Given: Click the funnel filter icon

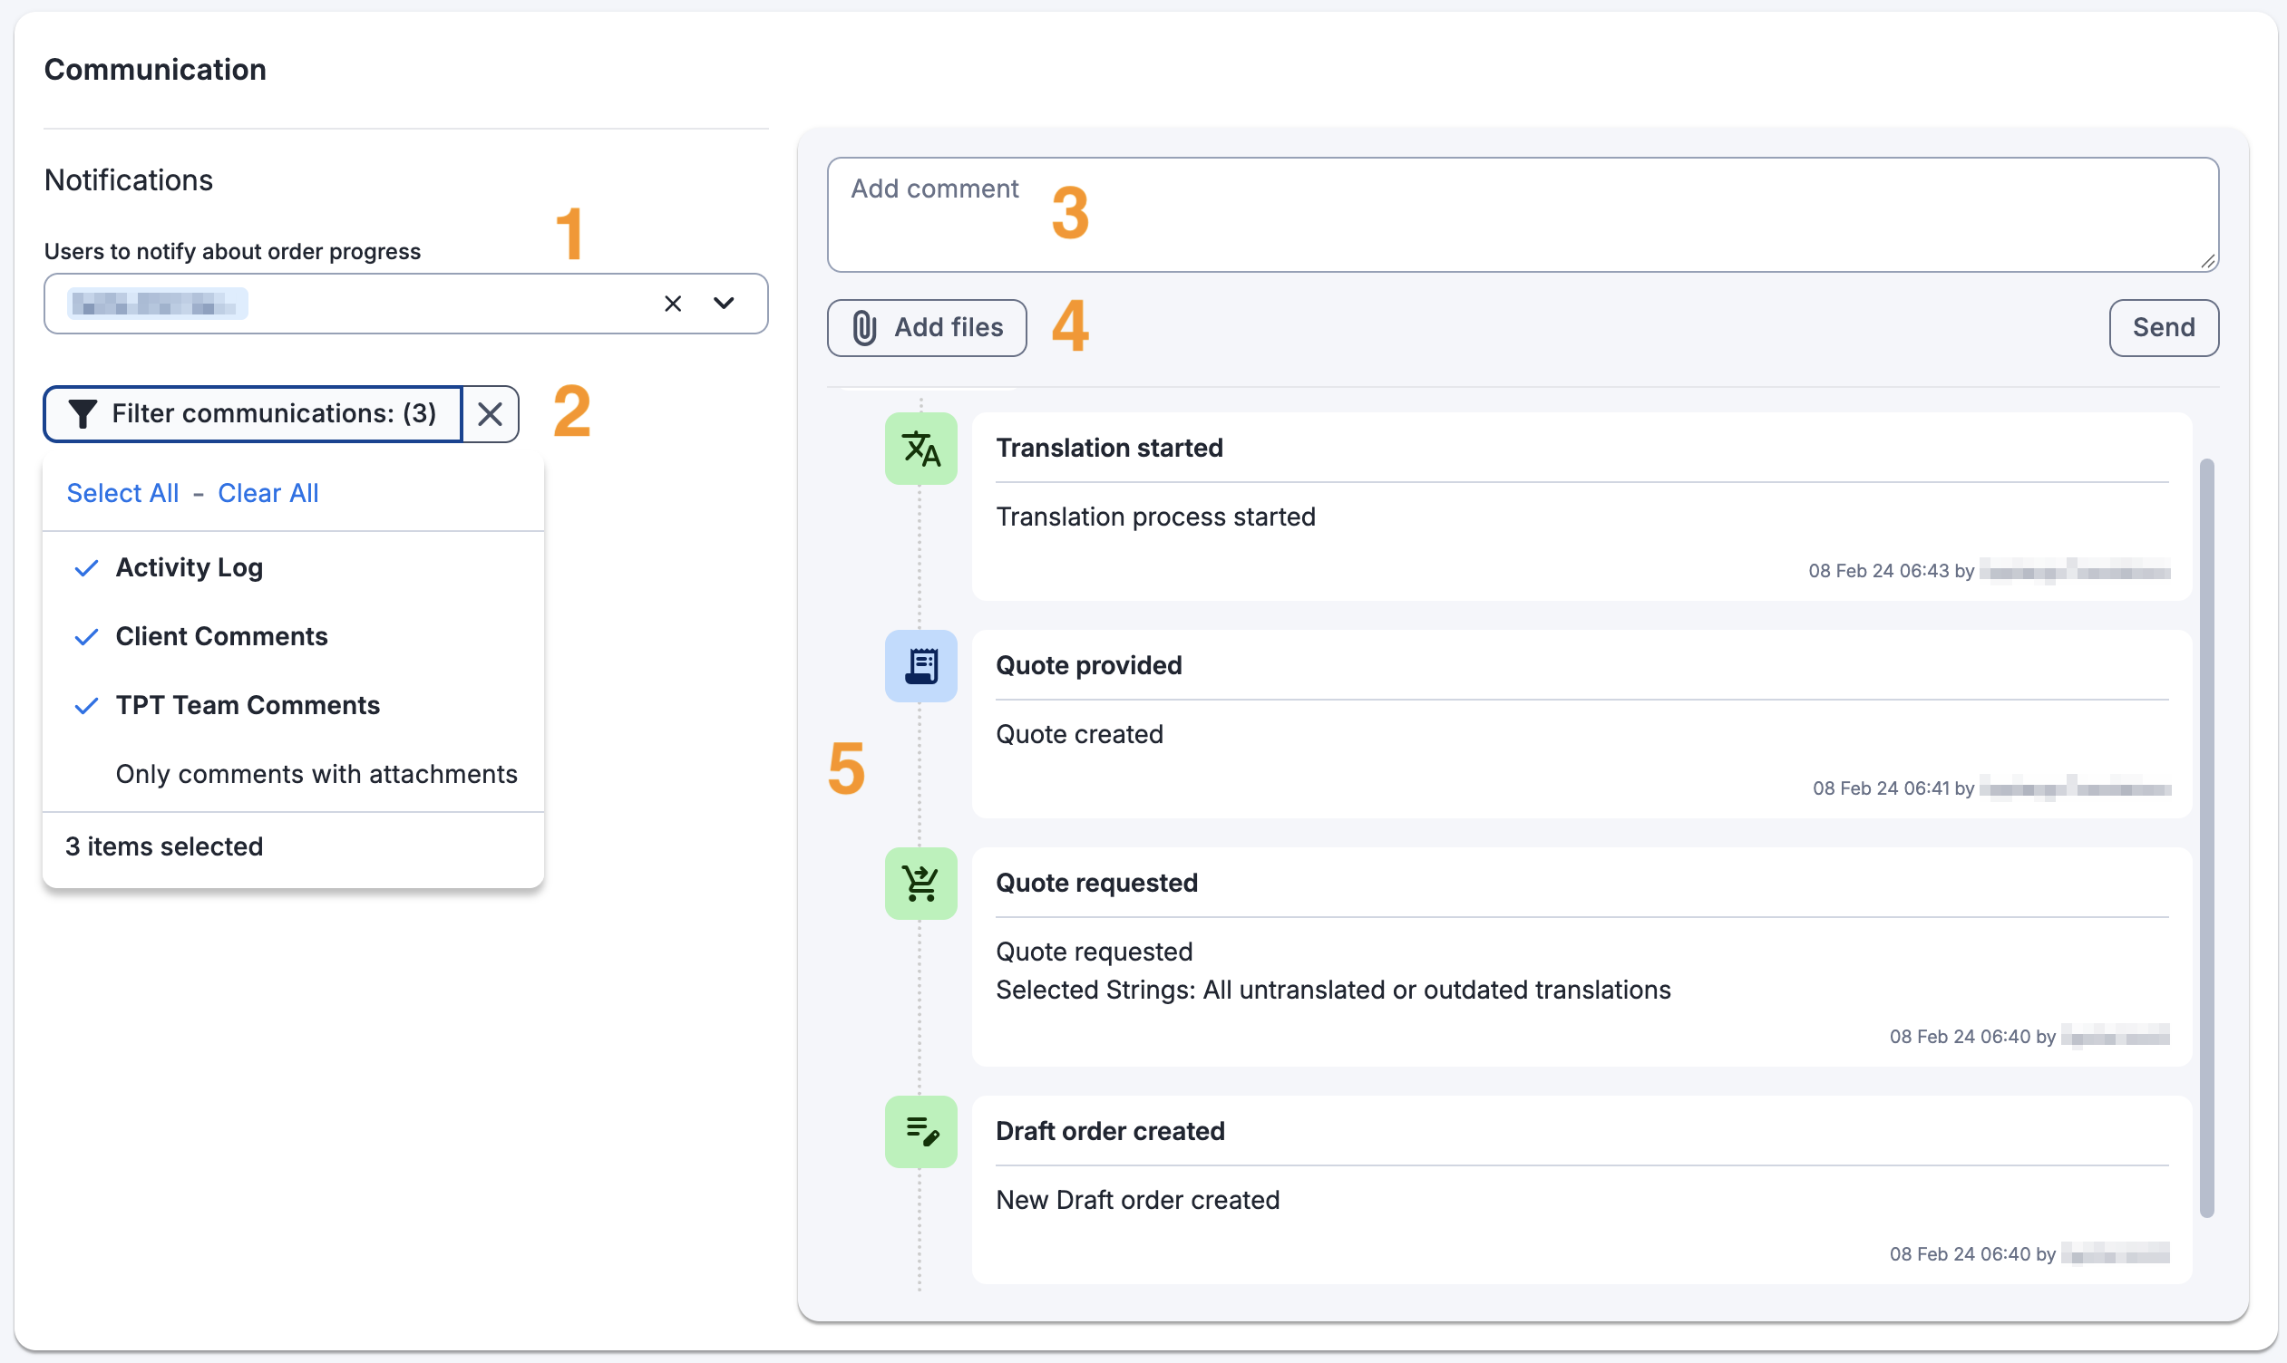Looking at the screenshot, I should coord(83,414).
